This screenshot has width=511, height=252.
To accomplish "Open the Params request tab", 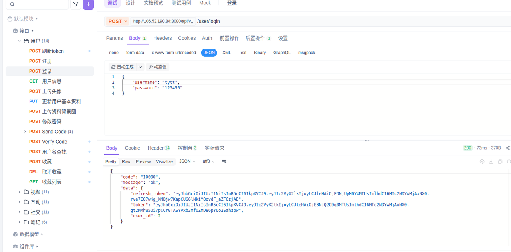I will tap(115, 38).
